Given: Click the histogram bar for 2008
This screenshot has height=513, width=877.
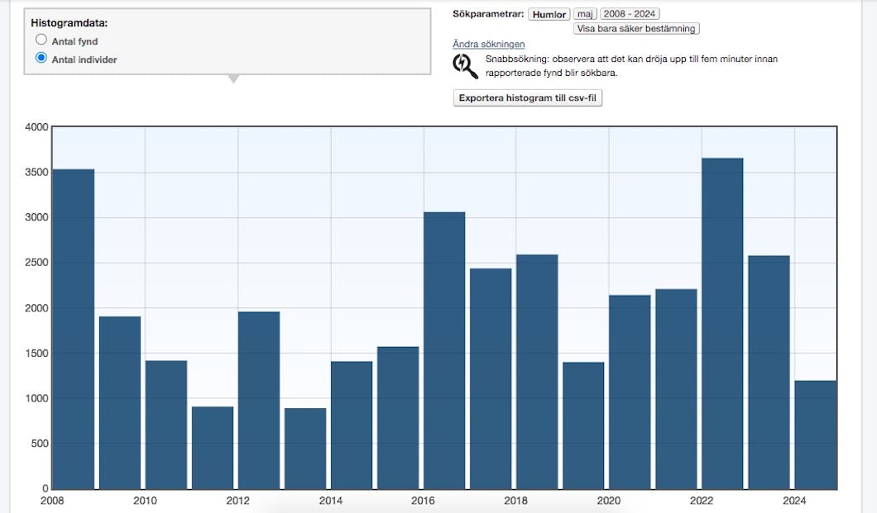Looking at the screenshot, I should [x=74, y=329].
